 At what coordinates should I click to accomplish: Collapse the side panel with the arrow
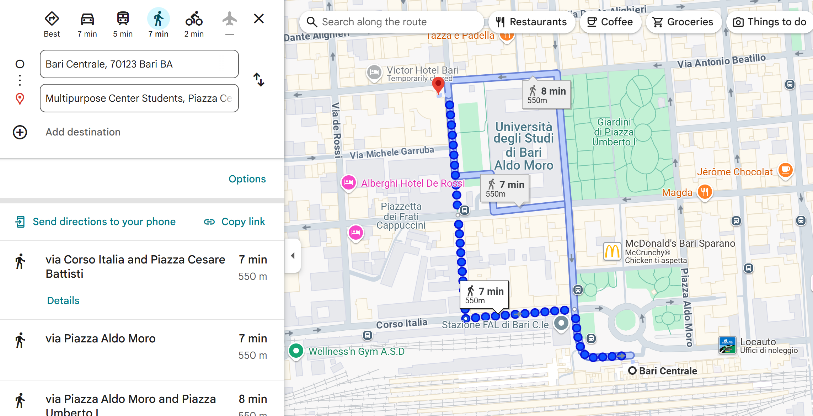coord(293,256)
